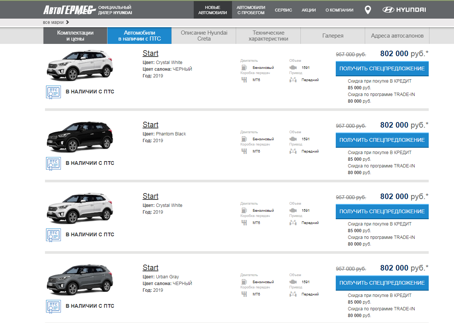Open Start link of Phantom Black car
The height and width of the screenshot is (323, 454).
[151, 125]
